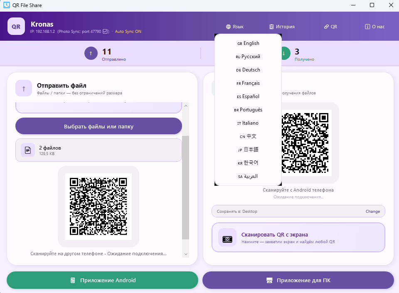Click the QR File Share title bar icon
This screenshot has width=399, height=293.
[7, 5]
